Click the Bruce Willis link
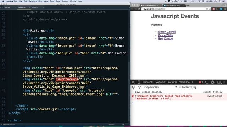Viewport: 227px width, 127px height. coord(165,35)
